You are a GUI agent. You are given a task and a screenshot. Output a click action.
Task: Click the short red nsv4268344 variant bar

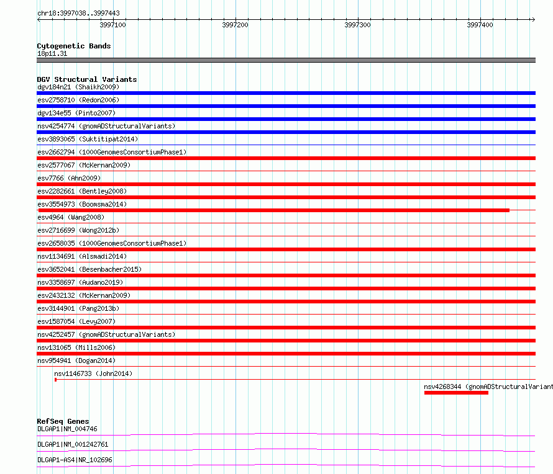(456, 393)
